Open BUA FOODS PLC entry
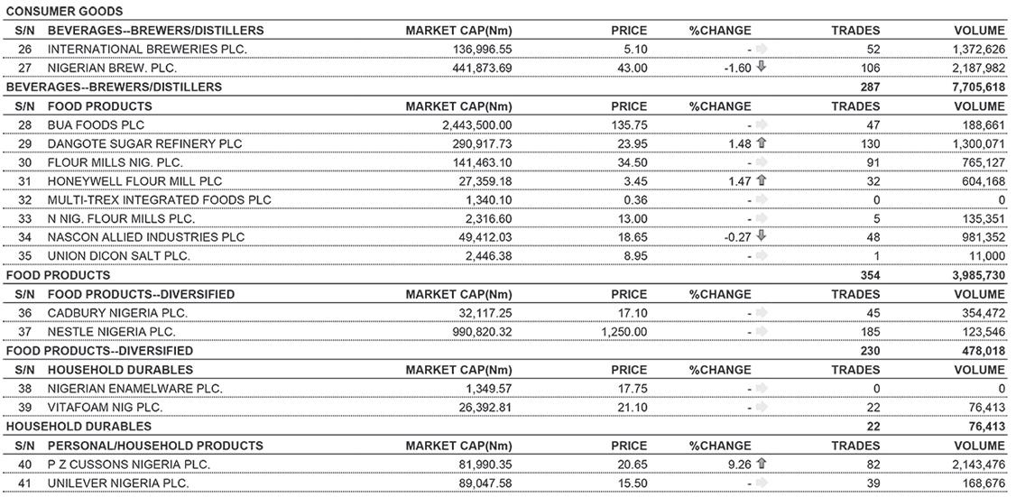The image size is (1016, 497). [x=96, y=125]
